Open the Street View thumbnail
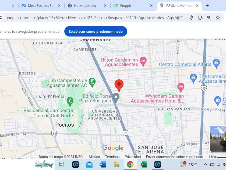The width and height of the screenshot is (226, 170). pos(218,139)
